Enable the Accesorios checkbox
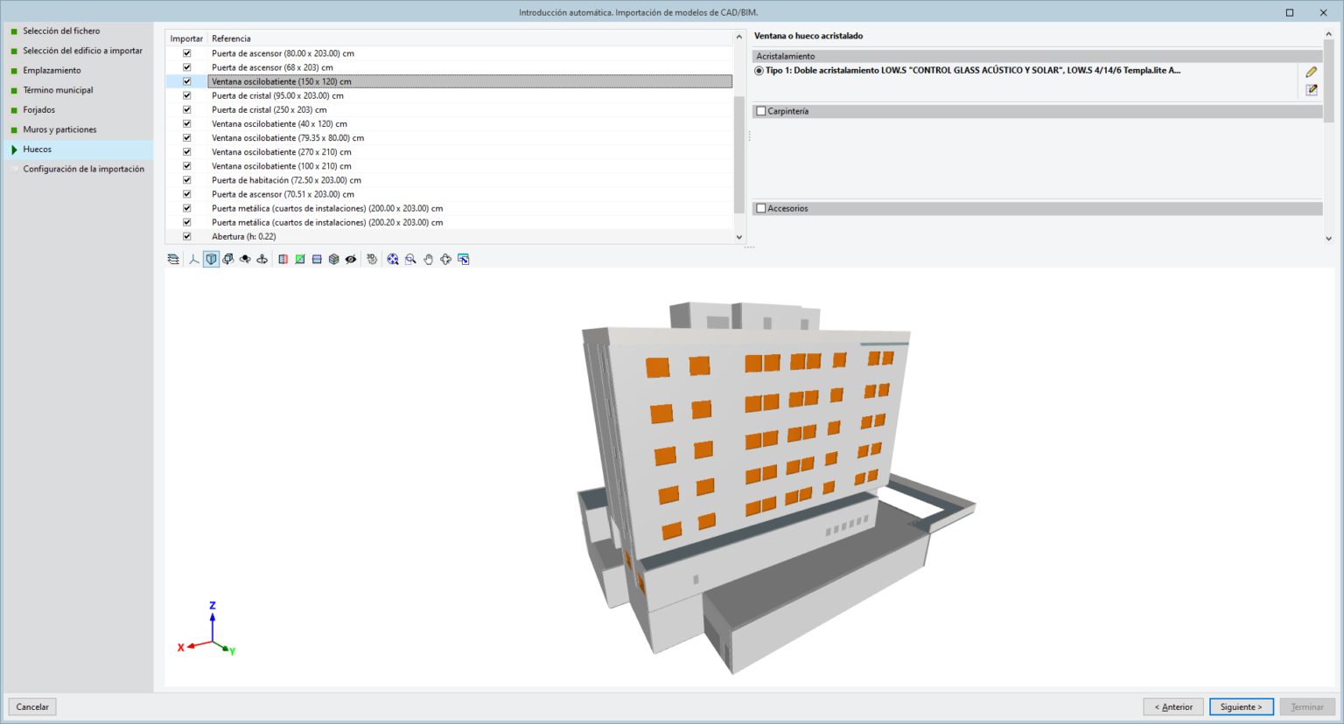 [760, 208]
